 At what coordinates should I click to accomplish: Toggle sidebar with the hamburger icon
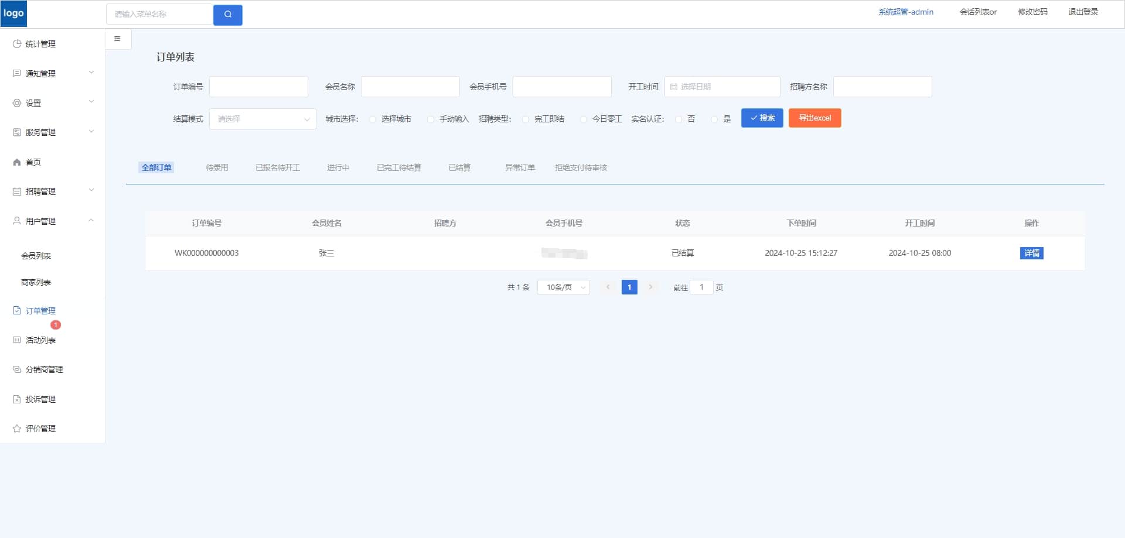tap(117, 39)
